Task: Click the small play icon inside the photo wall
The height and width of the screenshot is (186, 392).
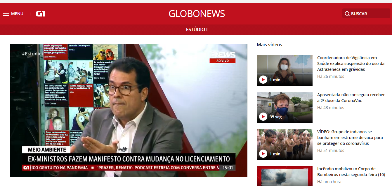Action: 81,119
